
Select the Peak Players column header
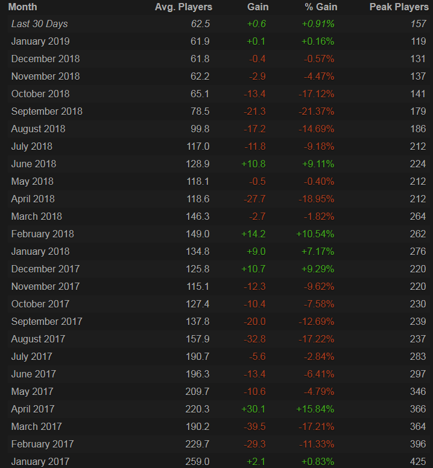[x=397, y=7]
